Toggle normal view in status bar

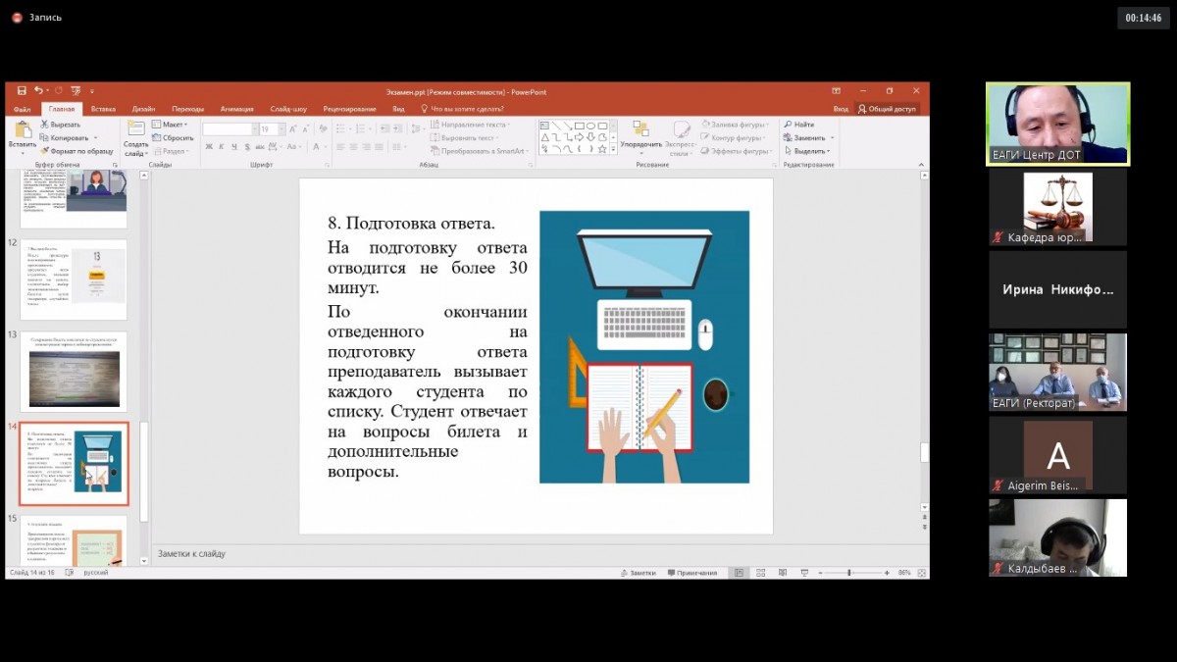(739, 573)
